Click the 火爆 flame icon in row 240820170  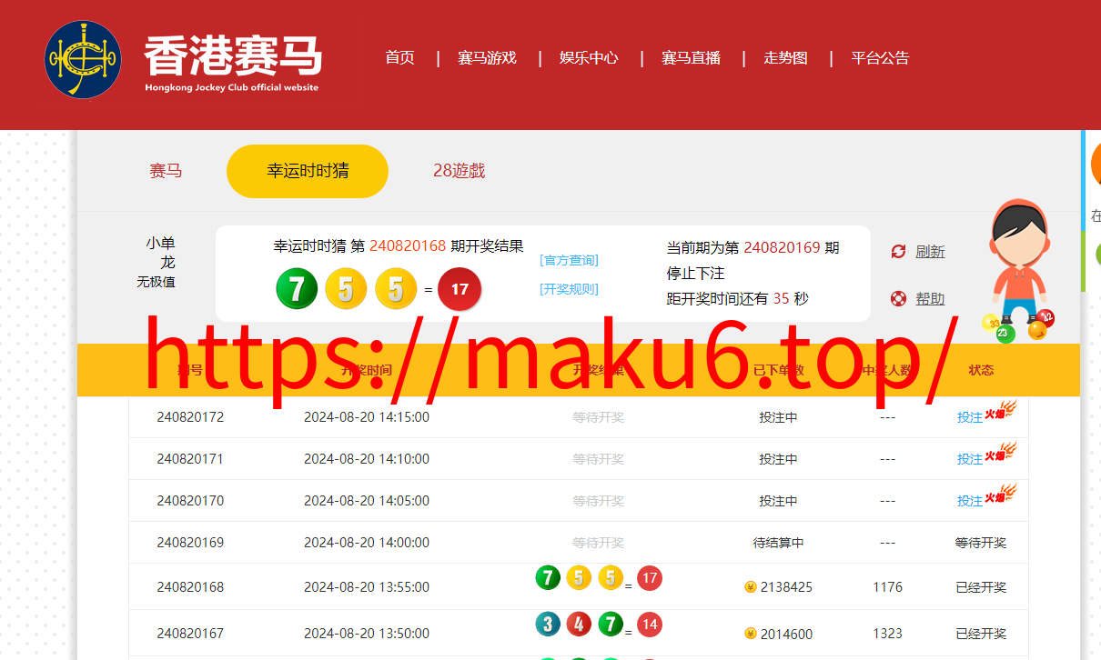pyautogui.click(x=1000, y=495)
